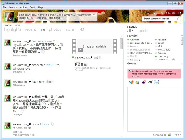Open the status dropdown by your display name
The height and width of the screenshot is (139, 185).
(x=156, y=13)
